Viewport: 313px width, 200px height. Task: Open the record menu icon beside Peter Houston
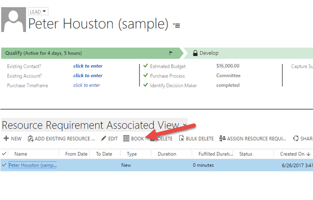[177, 26]
